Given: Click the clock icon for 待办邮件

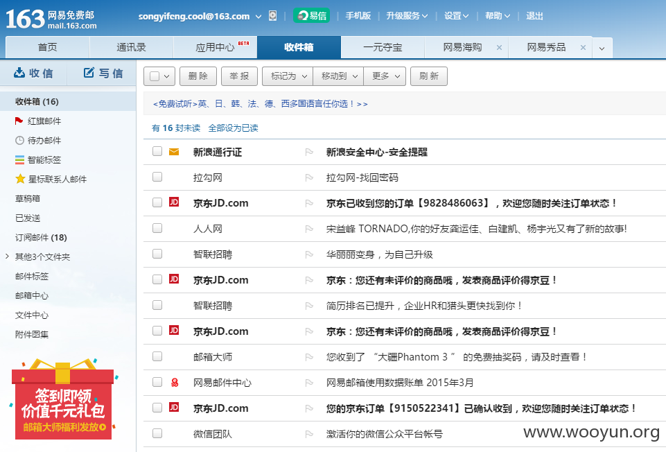Looking at the screenshot, I should coord(19,141).
